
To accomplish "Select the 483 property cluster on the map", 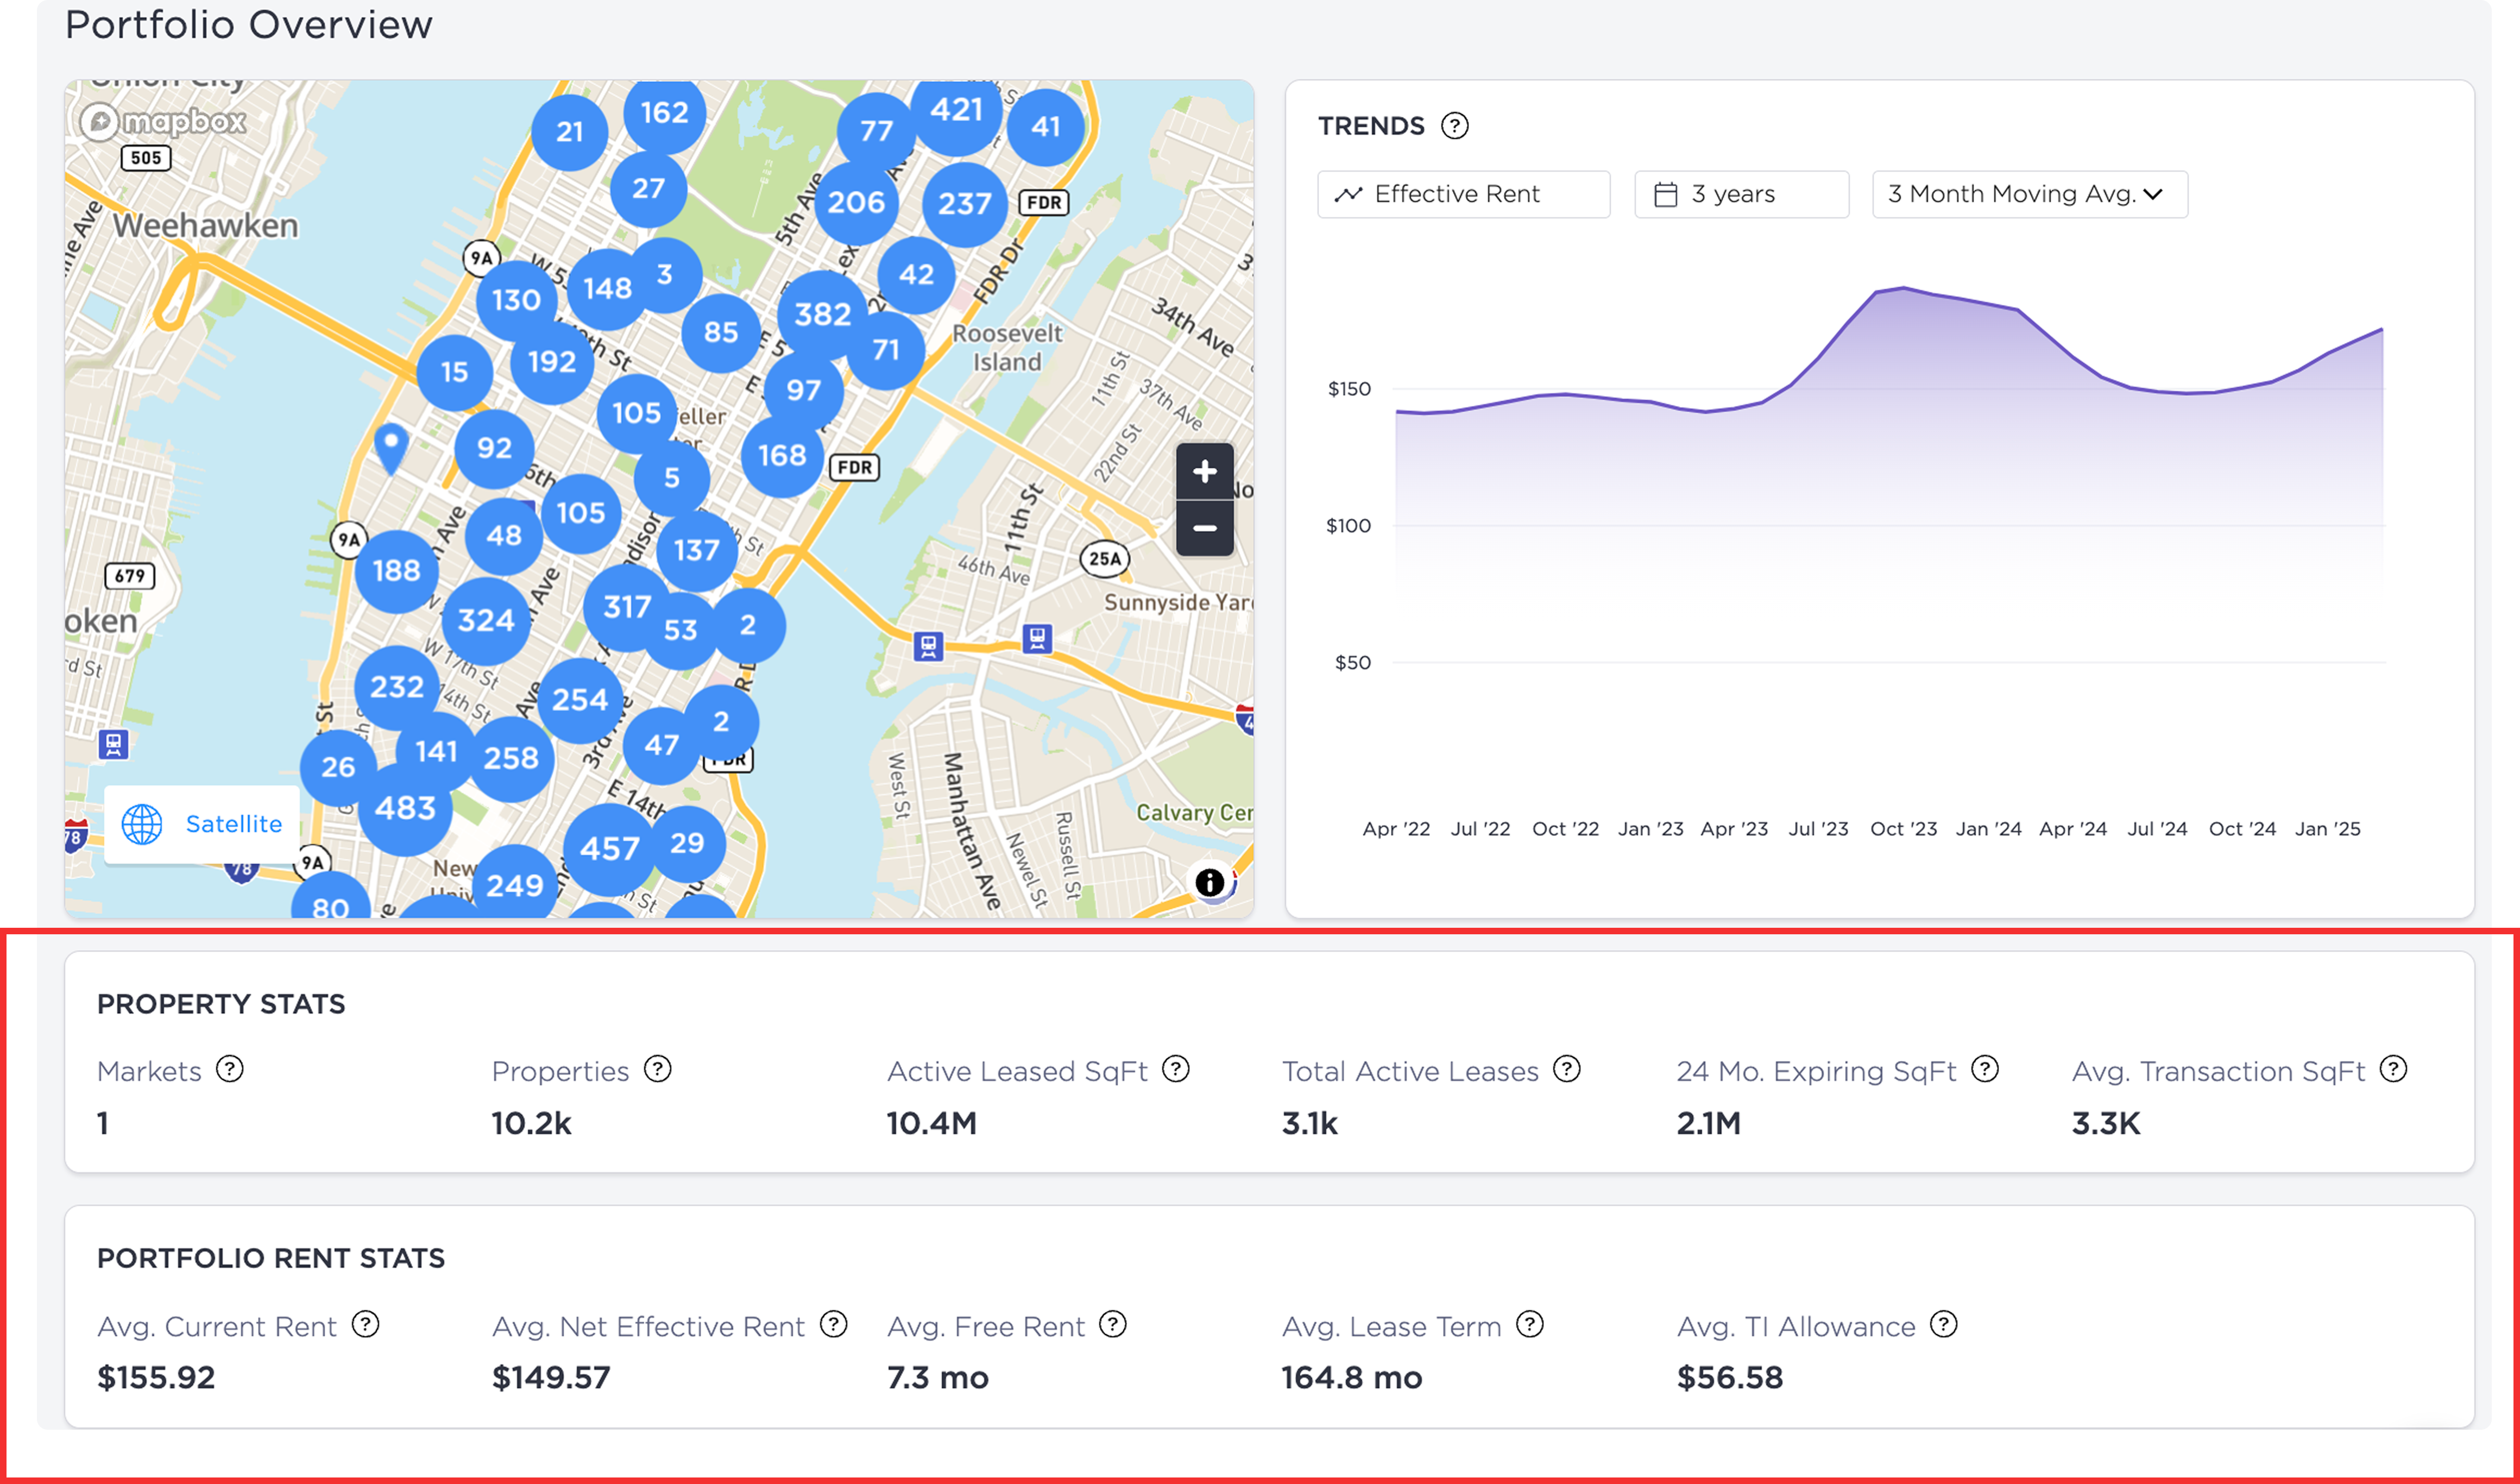I will tap(405, 808).
